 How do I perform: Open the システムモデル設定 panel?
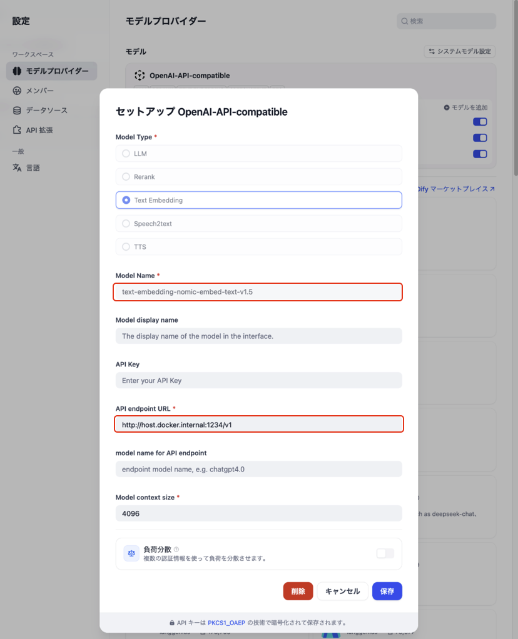pyautogui.click(x=459, y=51)
